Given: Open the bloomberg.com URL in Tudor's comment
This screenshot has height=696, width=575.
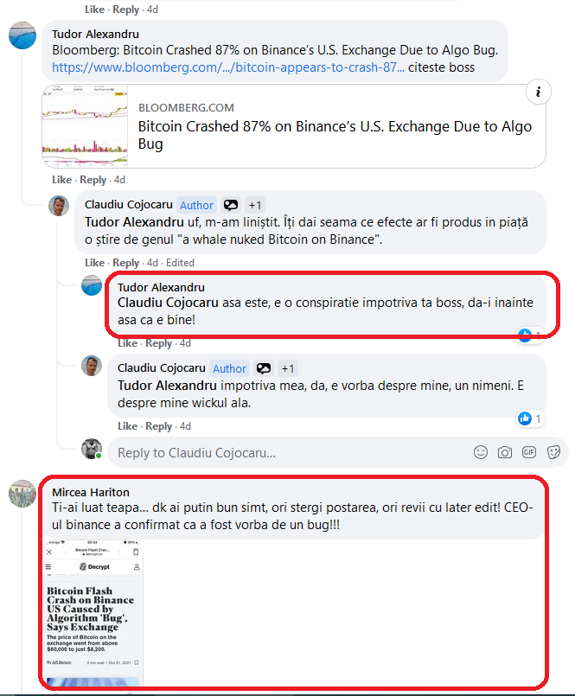Looking at the screenshot, I should 228,67.
